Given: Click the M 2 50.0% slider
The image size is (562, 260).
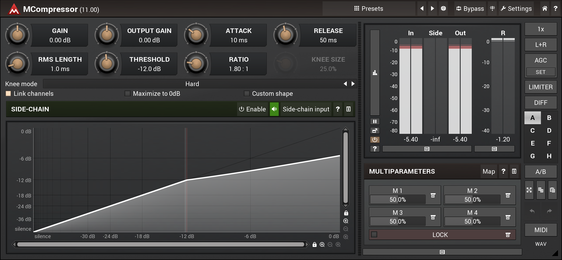Looking at the screenshot, I should pyautogui.click(x=473, y=199).
